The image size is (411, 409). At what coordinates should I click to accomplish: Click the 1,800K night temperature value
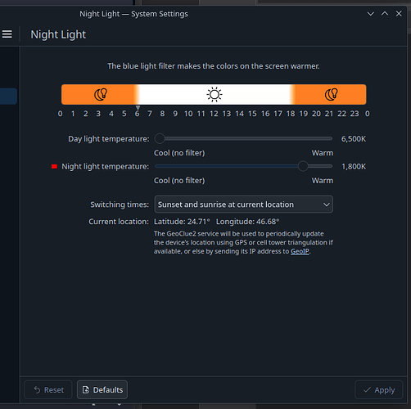354,166
